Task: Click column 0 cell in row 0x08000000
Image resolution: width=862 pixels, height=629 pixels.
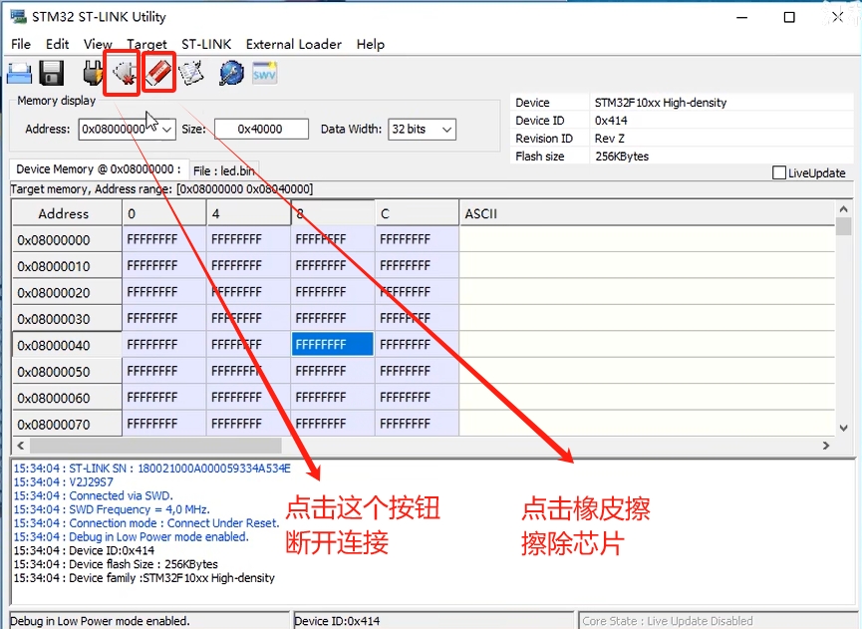Action: [x=163, y=239]
